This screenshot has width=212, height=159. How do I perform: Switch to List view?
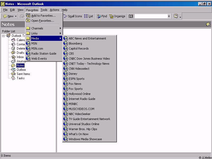89,16
